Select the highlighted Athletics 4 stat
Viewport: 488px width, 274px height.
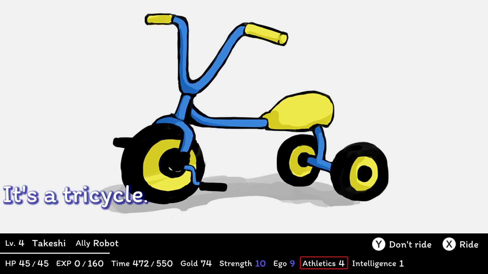click(324, 264)
